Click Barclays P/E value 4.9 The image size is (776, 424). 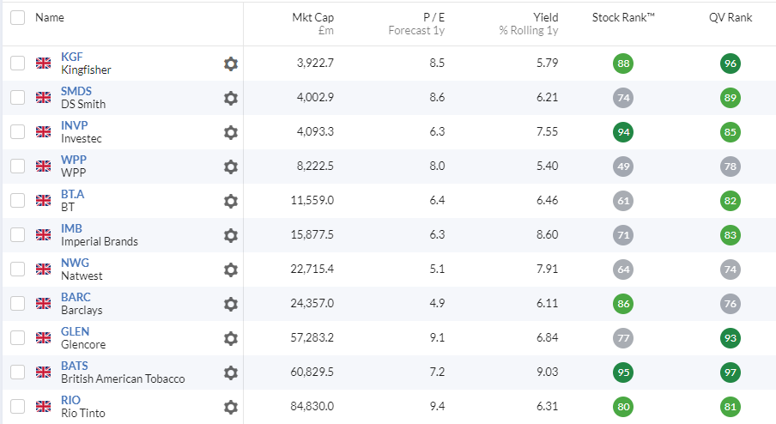coord(437,303)
